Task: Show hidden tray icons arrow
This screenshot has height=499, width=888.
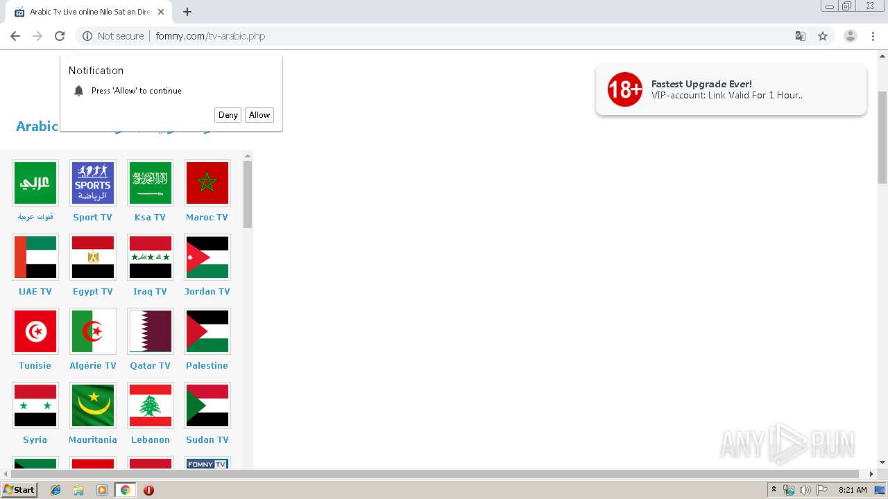Action: click(x=774, y=490)
